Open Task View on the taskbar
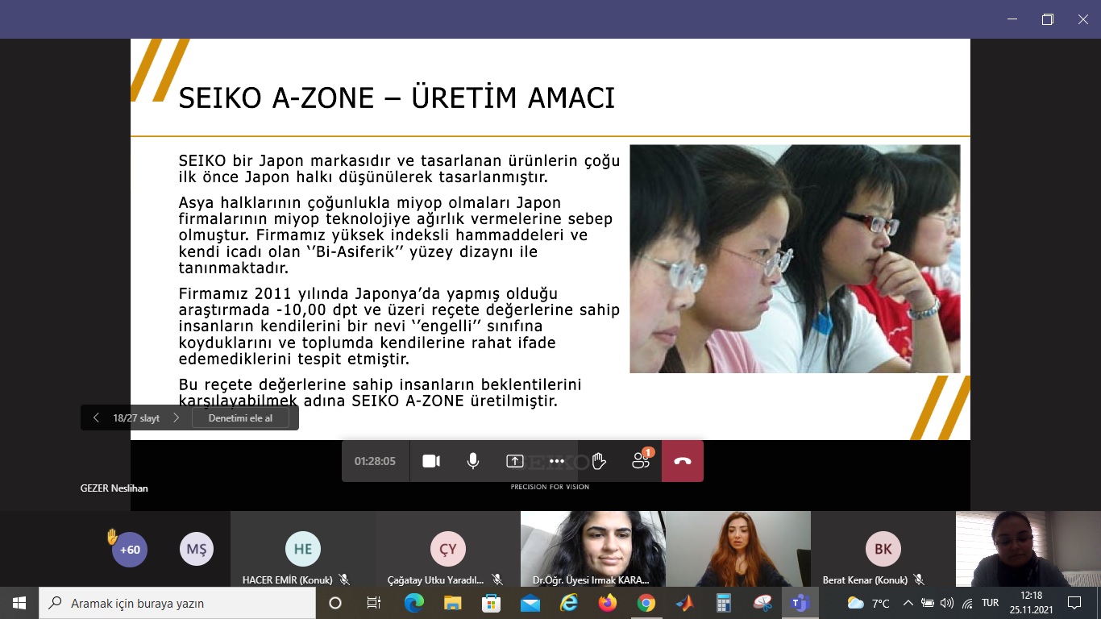 point(374,603)
